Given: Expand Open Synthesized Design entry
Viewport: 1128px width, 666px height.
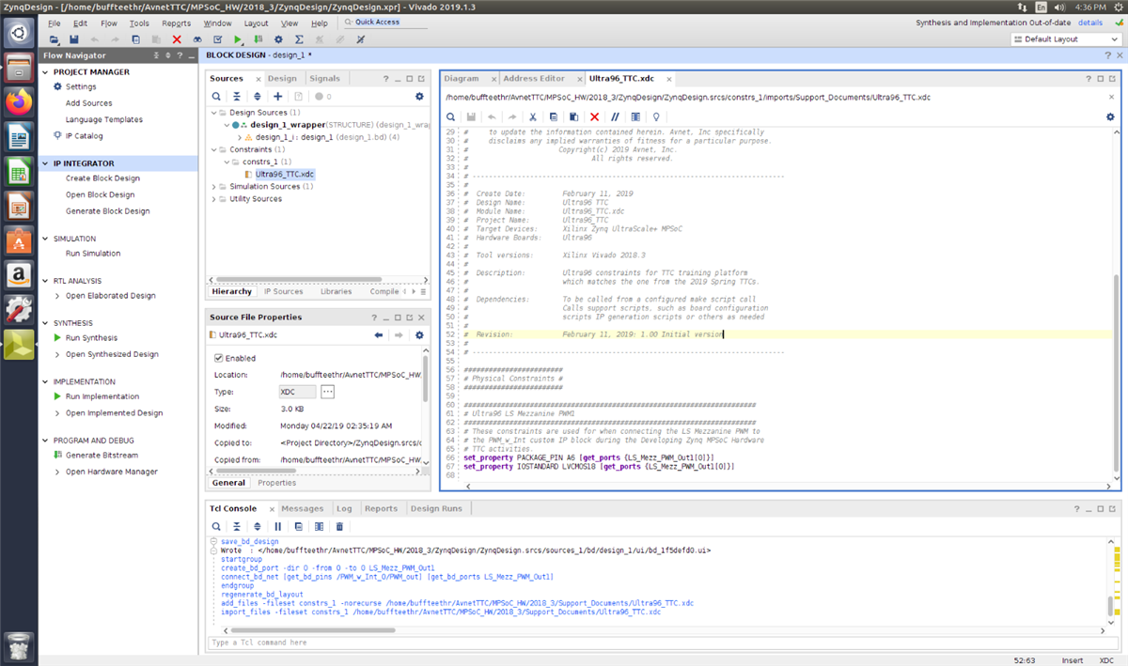Looking at the screenshot, I should tap(56, 355).
